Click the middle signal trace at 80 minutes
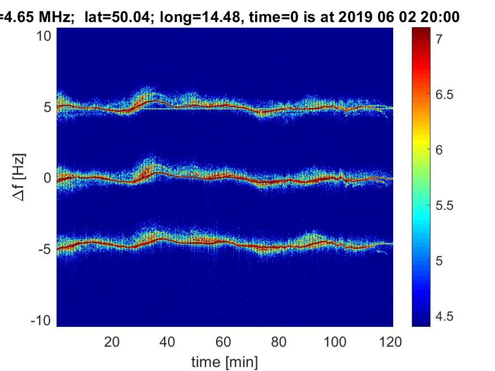495x371 pixels. [280, 182]
